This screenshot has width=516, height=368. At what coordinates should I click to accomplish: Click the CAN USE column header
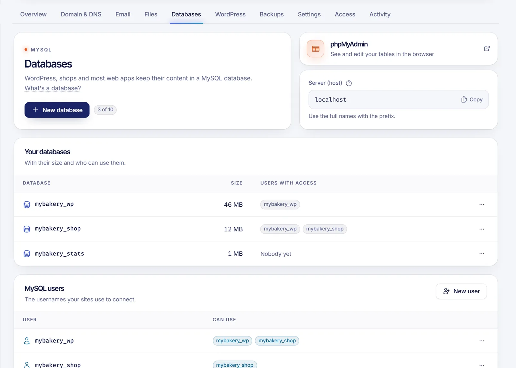coord(224,320)
